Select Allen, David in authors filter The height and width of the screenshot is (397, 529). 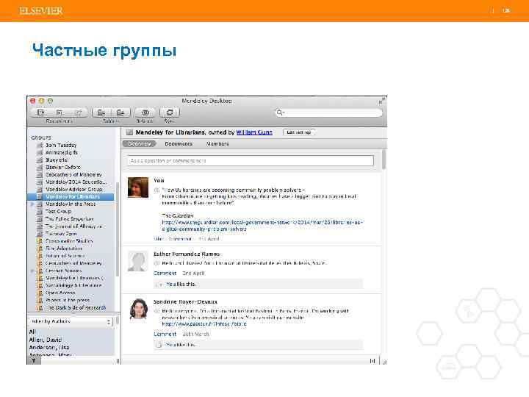(46, 340)
